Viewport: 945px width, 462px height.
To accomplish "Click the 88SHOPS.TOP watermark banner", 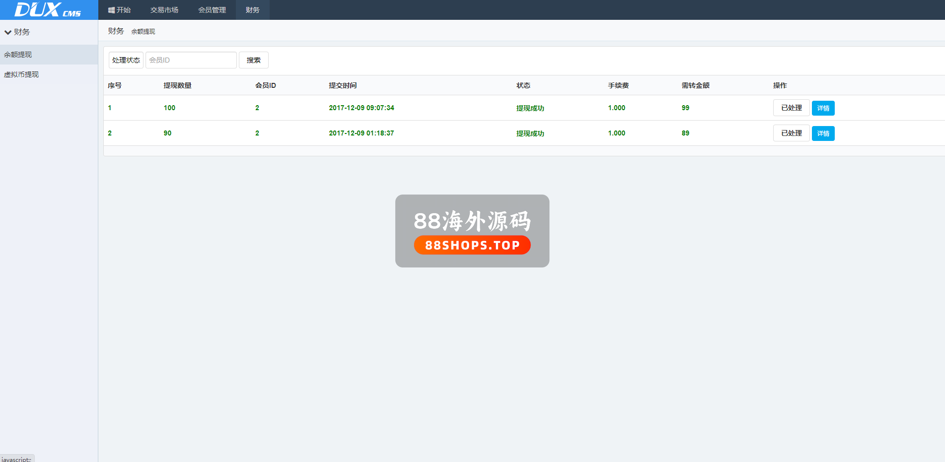I will point(472,245).
